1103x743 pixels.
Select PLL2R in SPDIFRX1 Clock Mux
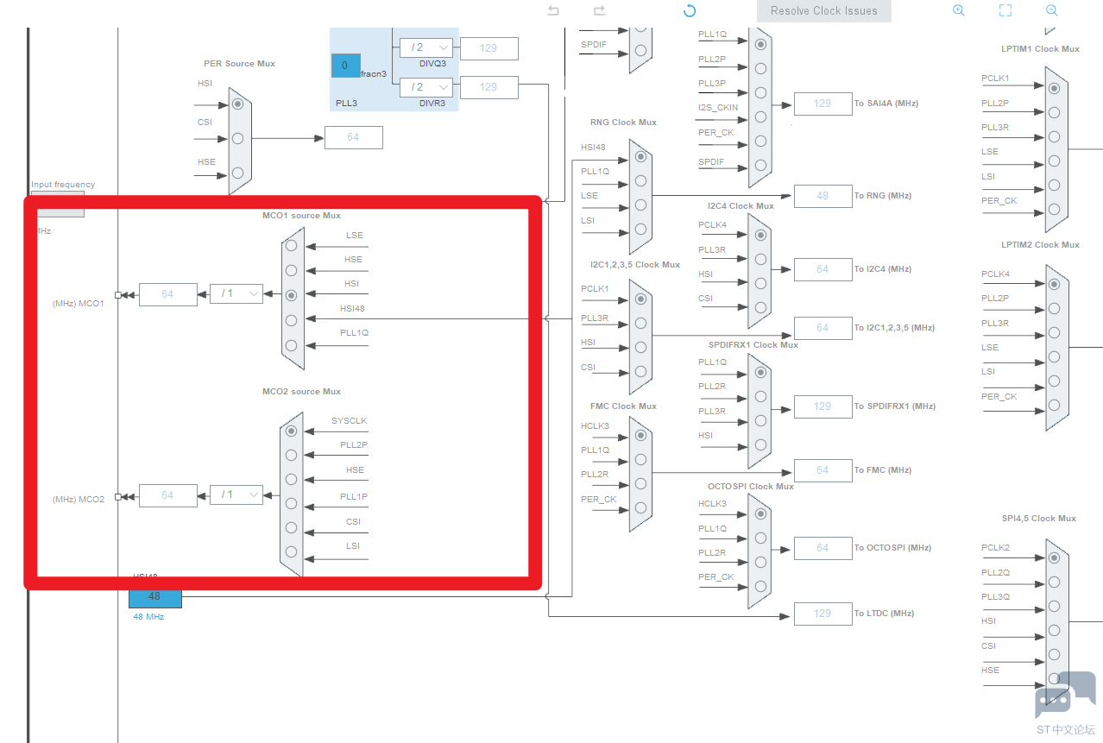759,396
